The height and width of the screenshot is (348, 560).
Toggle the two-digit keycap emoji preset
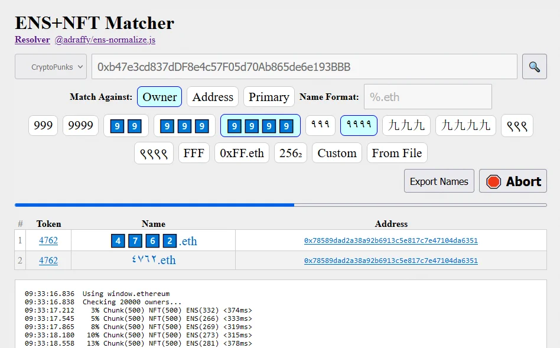click(126, 125)
